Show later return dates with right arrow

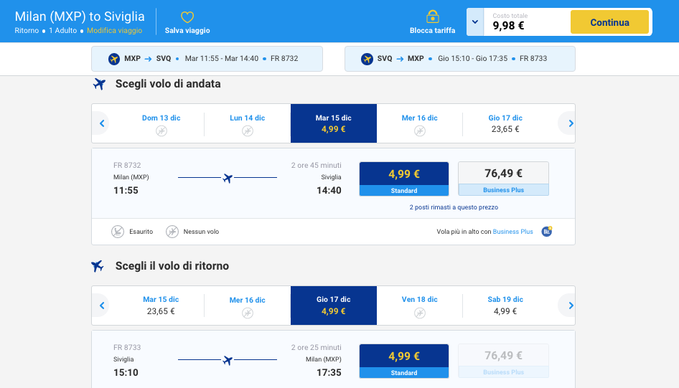point(571,306)
